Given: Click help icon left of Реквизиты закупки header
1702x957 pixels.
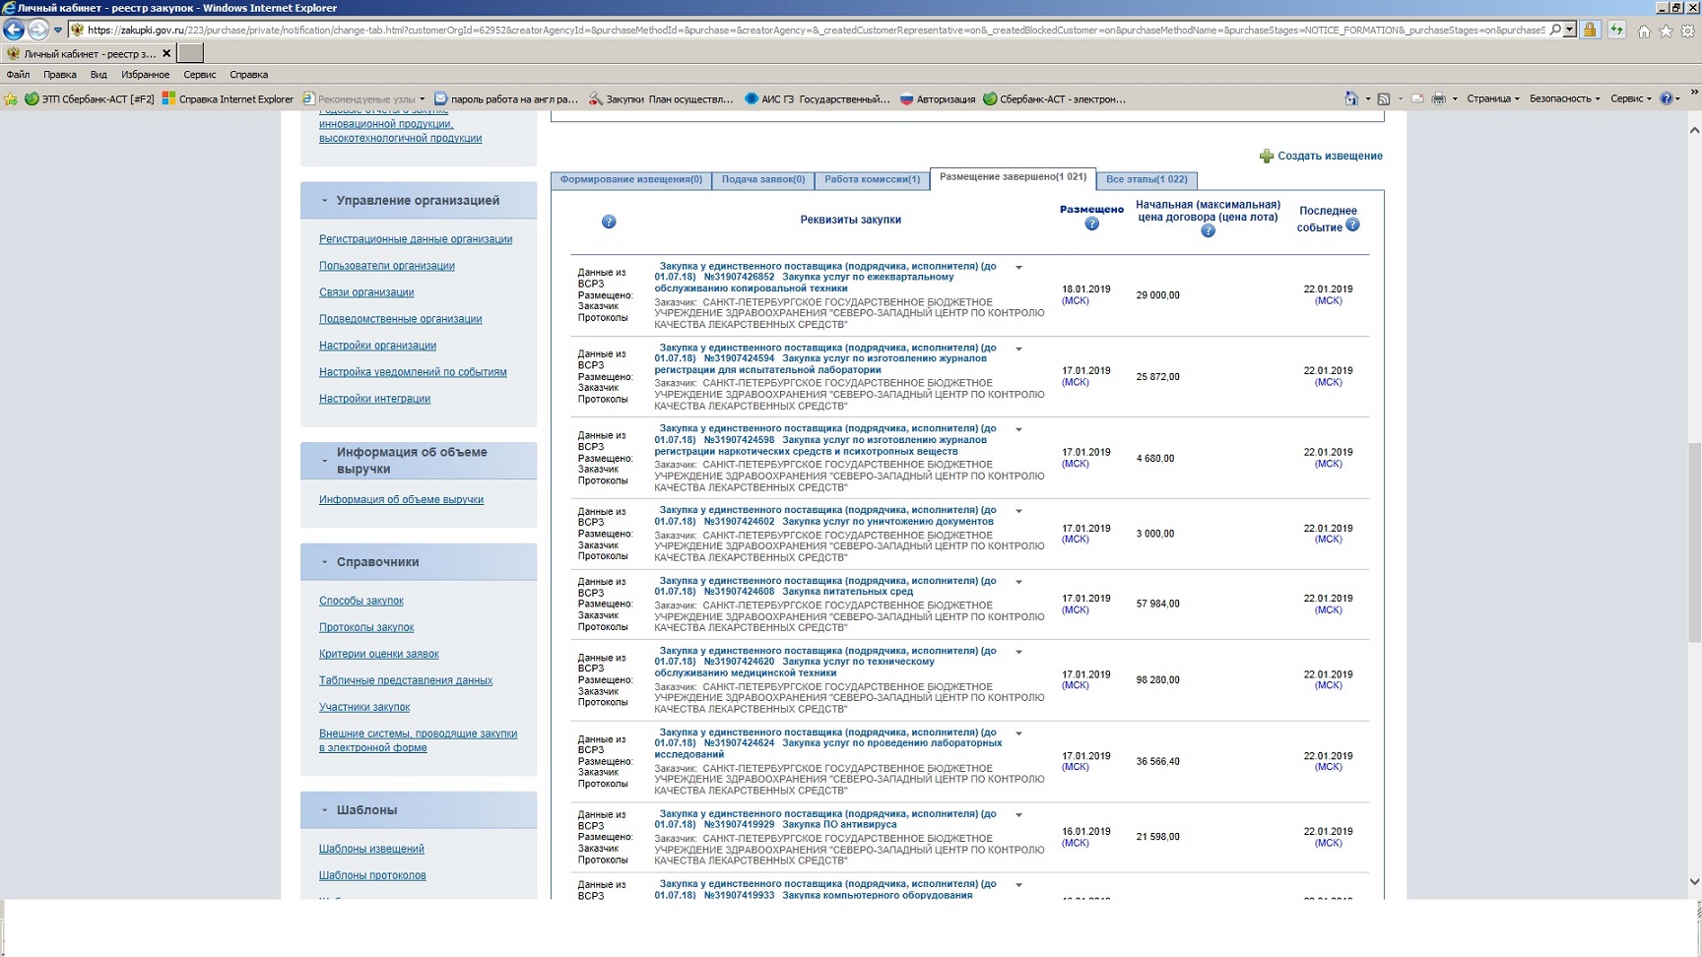Looking at the screenshot, I should pyautogui.click(x=609, y=222).
